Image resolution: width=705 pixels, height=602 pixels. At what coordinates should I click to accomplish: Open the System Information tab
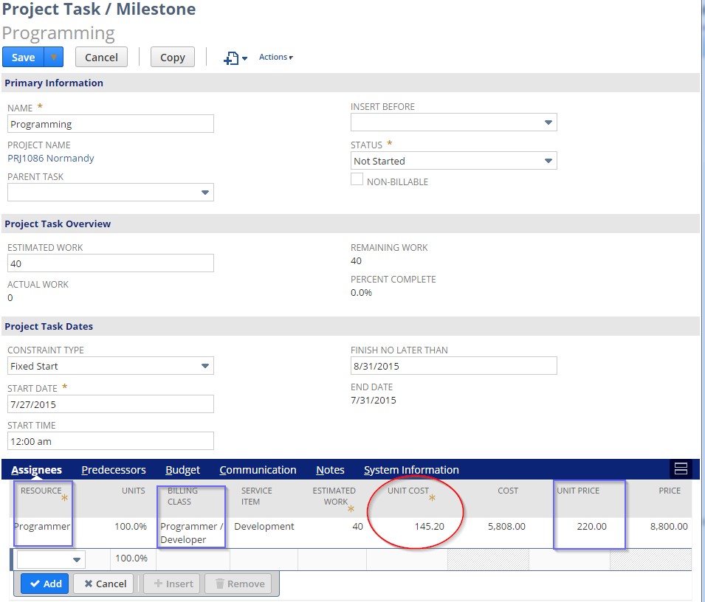coord(411,470)
